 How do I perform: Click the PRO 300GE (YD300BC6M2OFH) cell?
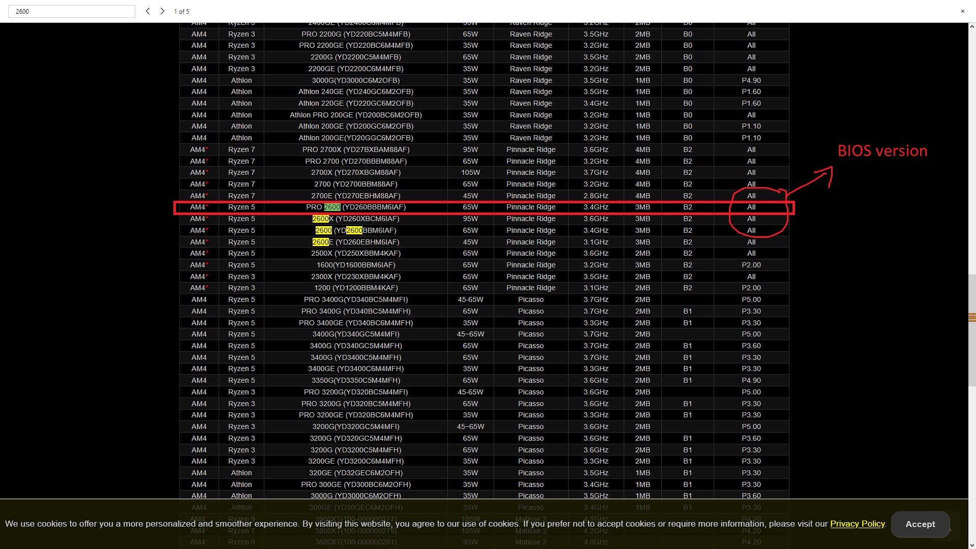[x=356, y=484]
